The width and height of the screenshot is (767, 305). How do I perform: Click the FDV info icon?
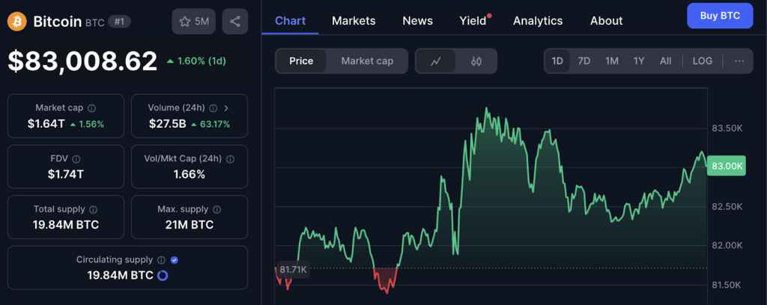pos(76,159)
